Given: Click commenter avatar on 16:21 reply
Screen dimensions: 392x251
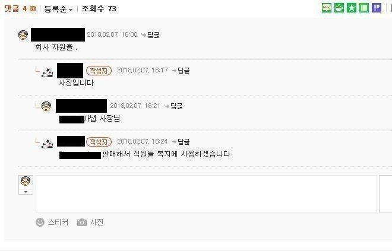Looking at the screenshot, I should tap(46, 106).
